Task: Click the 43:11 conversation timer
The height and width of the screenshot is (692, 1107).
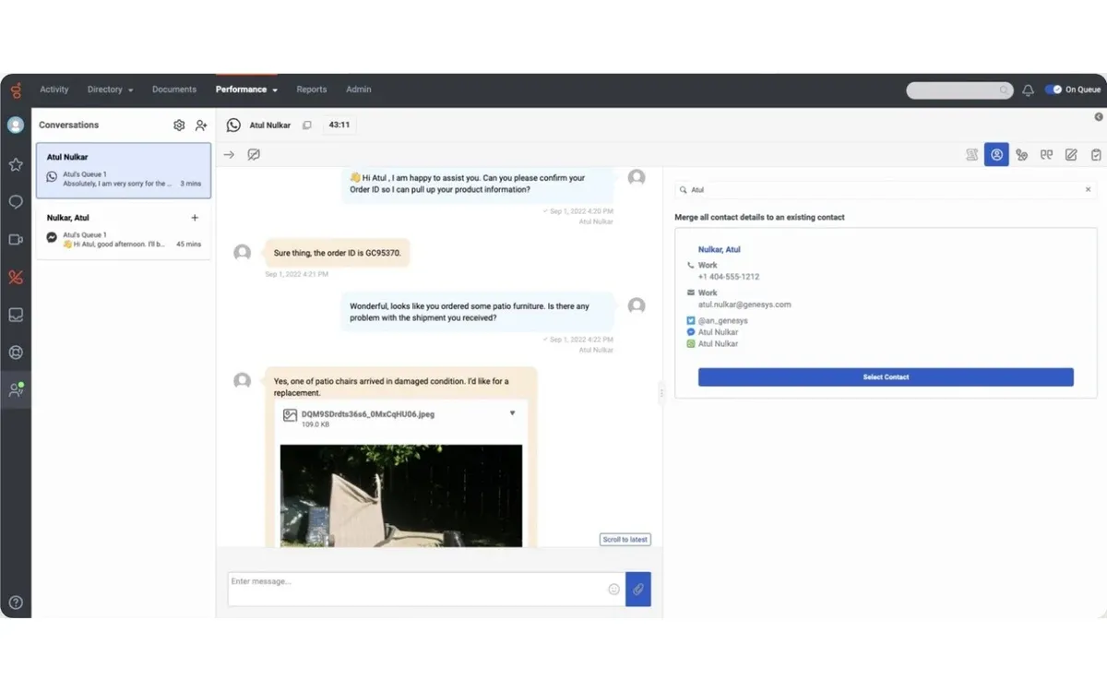Action: [x=339, y=125]
